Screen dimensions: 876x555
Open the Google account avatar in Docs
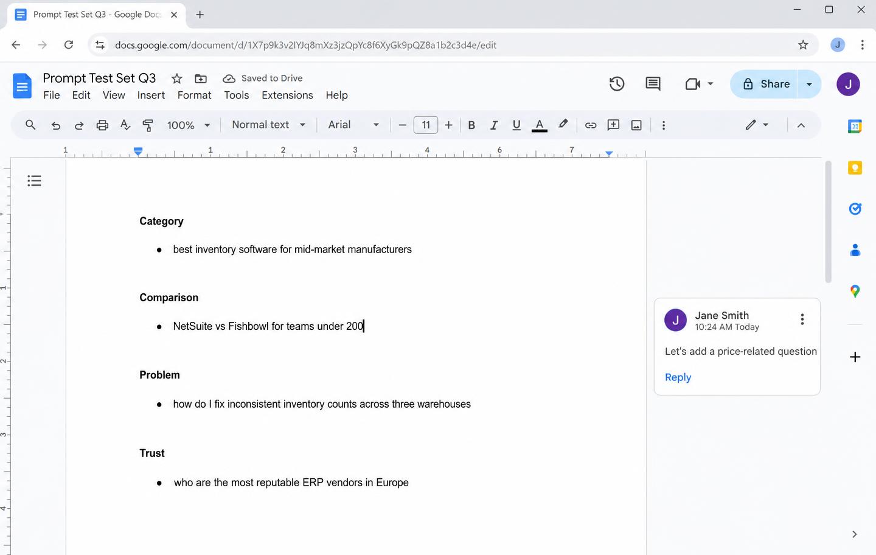[x=848, y=84]
